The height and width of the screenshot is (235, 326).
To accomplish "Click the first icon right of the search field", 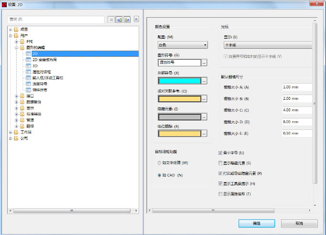I will click(111, 20).
